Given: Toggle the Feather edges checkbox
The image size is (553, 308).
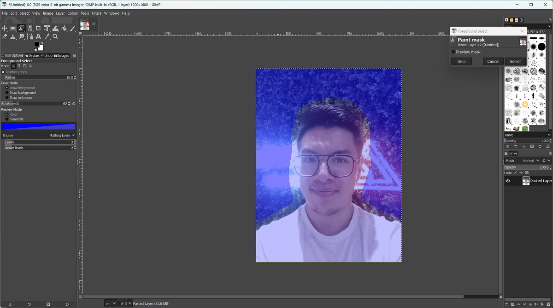Looking at the screenshot, I should (x=3, y=72).
